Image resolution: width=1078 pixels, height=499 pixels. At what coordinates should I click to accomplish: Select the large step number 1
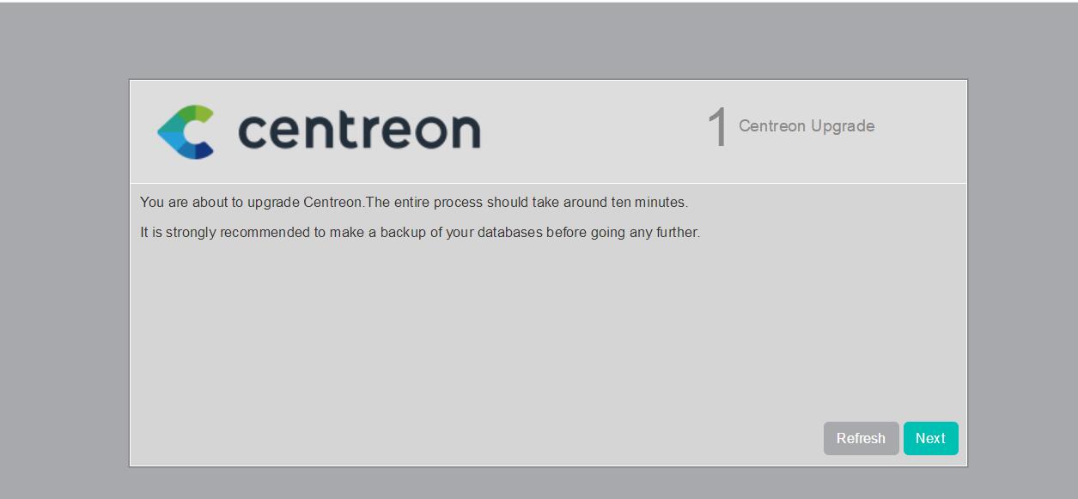tap(718, 128)
